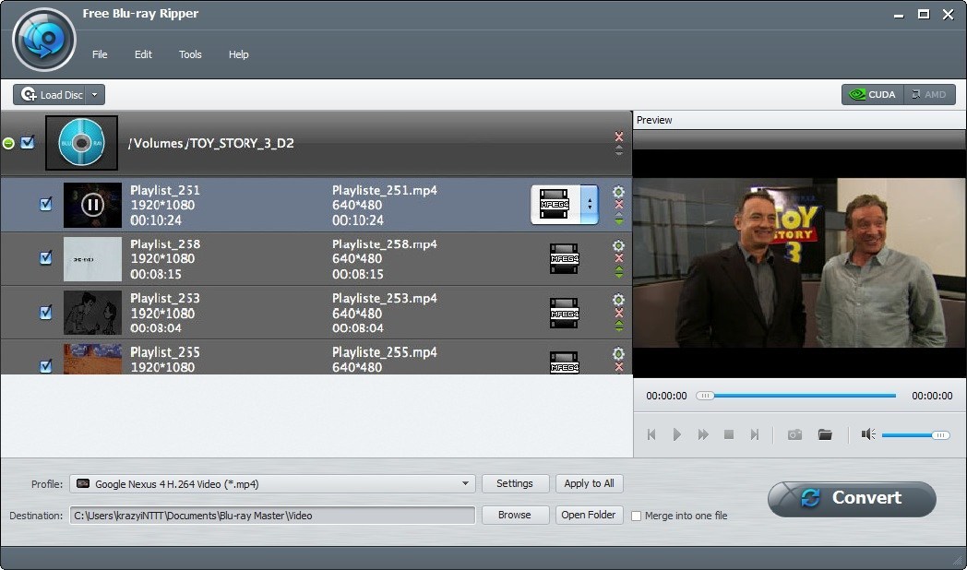Click the Convert button

click(852, 498)
